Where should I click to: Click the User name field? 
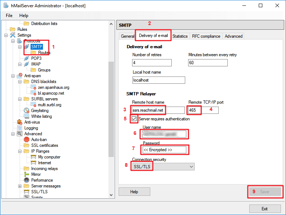tap(164, 134)
